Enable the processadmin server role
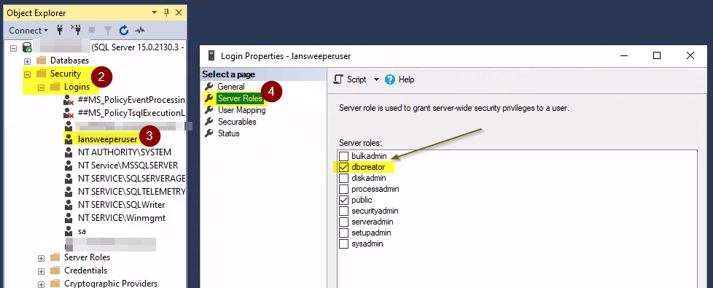 click(x=344, y=190)
